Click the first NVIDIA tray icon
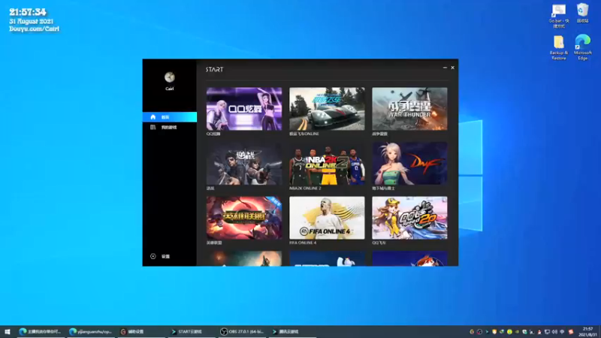 [502, 332]
